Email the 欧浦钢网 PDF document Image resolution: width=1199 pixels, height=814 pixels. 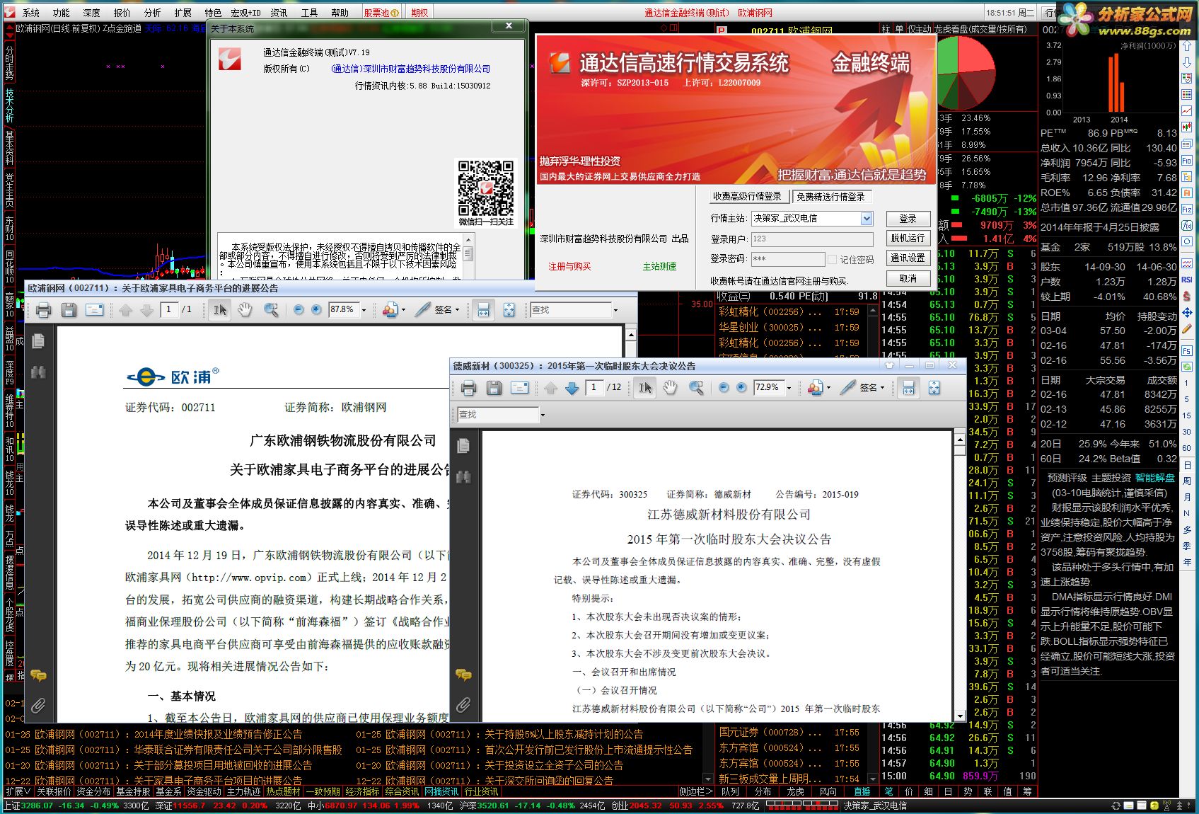tap(94, 310)
